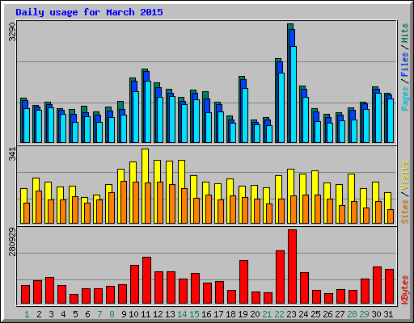Image resolution: width=414 pixels, height=323 pixels.
Task: Click day label 26 on the x-axis
Action: click(x=327, y=314)
